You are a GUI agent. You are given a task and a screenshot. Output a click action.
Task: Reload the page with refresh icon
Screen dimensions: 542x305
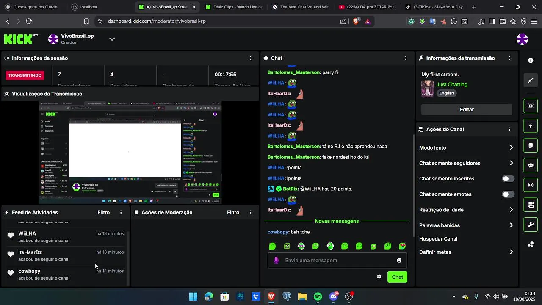(29, 21)
